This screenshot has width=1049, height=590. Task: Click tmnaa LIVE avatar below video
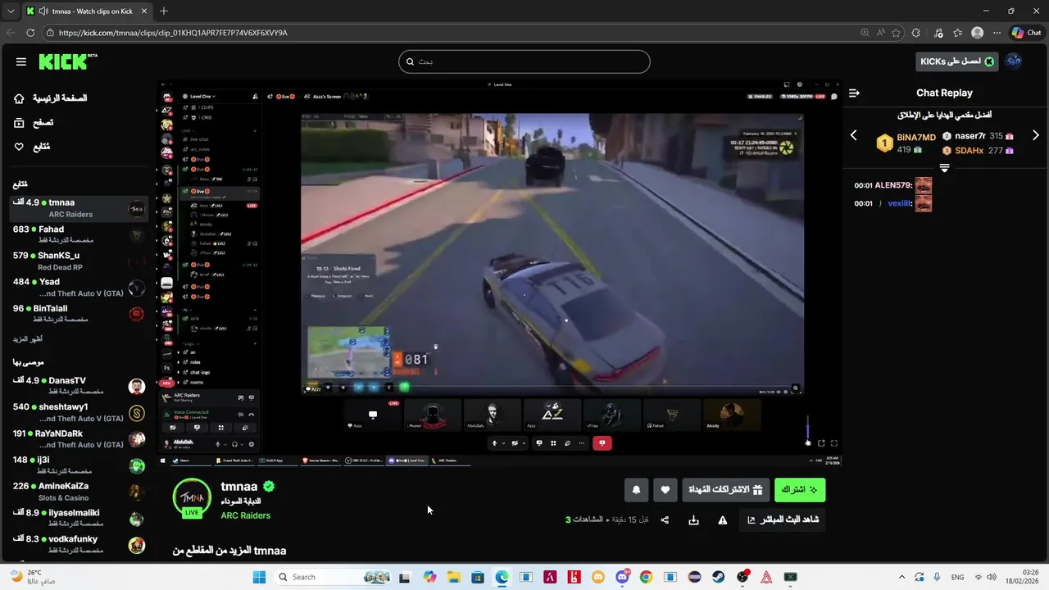click(x=193, y=498)
